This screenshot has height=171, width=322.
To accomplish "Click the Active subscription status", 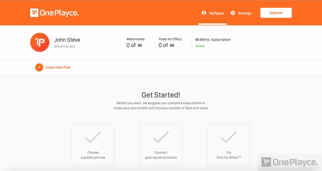I will click(x=200, y=46).
